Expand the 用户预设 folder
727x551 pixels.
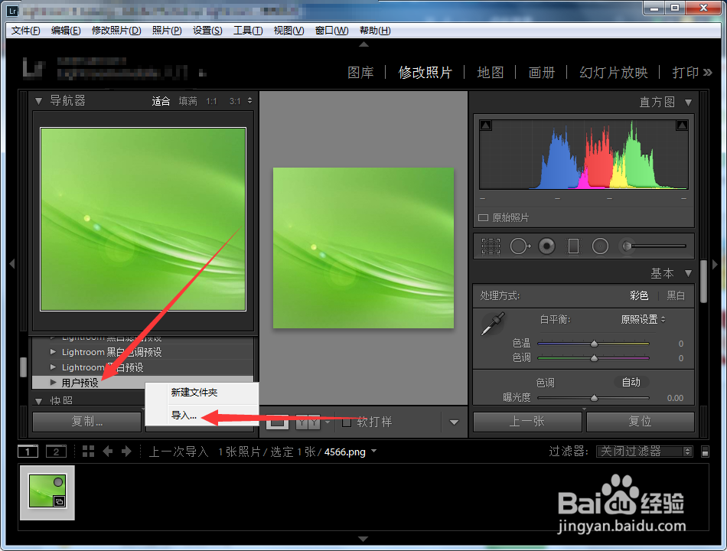click(x=54, y=383)
